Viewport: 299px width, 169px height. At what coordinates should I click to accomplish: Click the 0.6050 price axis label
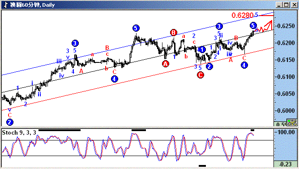[x=286, y=94]
